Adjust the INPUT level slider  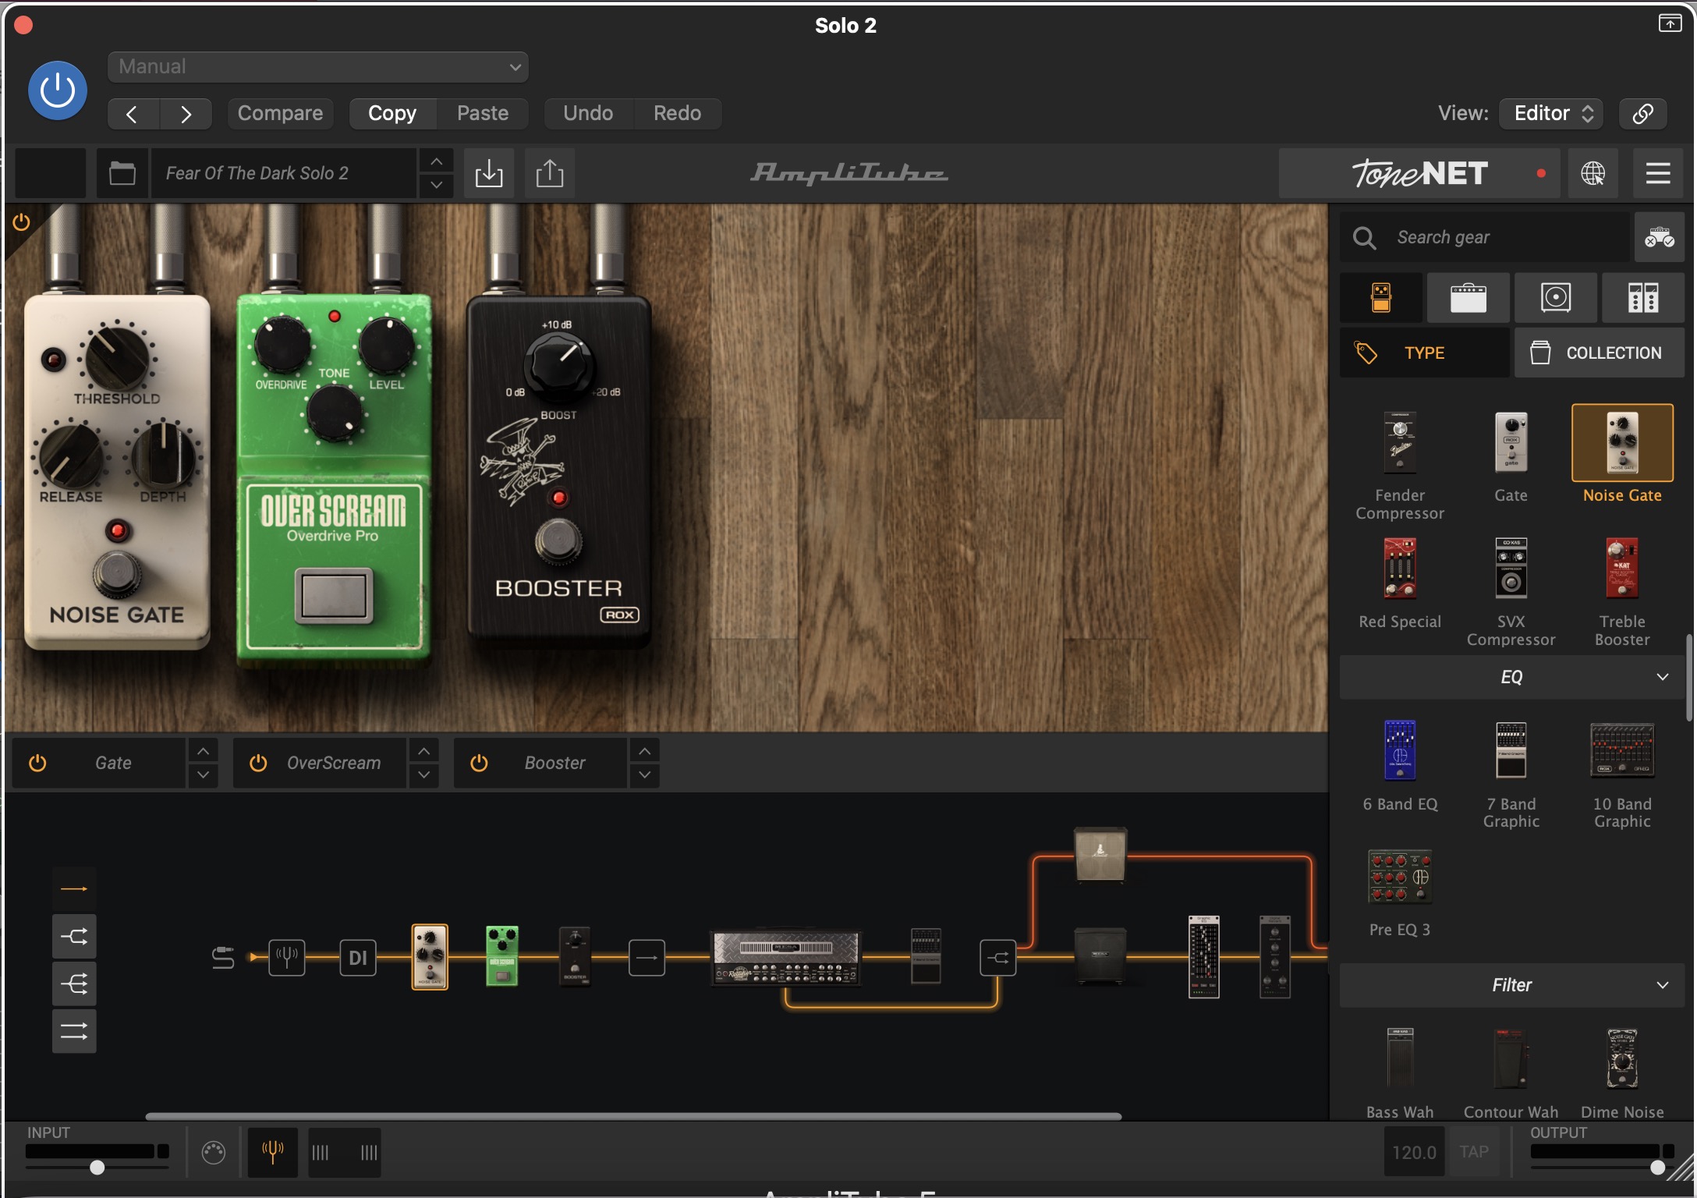(x=97, y=1167)
